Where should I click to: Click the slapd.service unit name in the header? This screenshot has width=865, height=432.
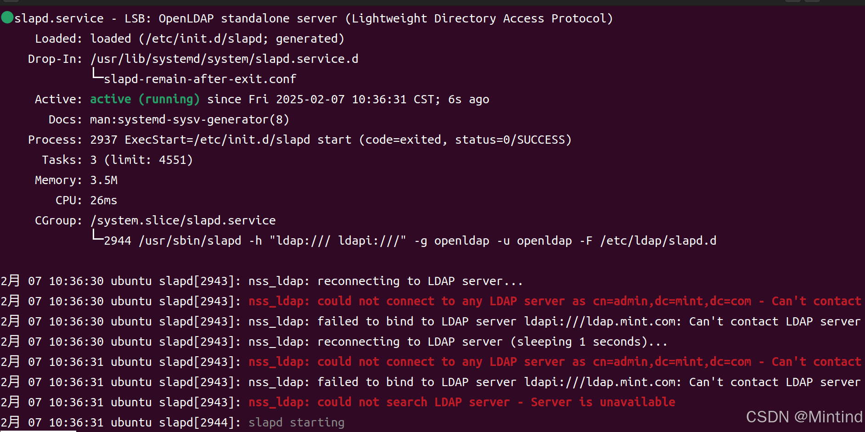click(x=59, y=18)
